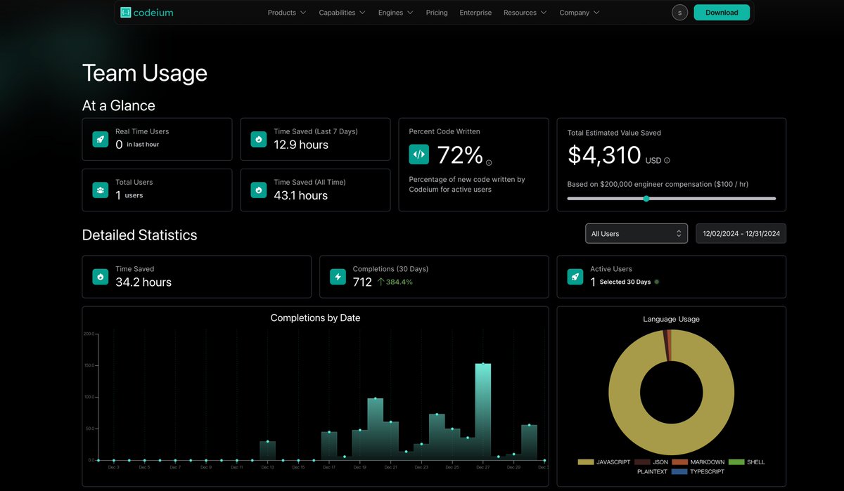Click the code brackets icon under Percent Code Written
Screen dimensions: 844x491
point(418,154)
